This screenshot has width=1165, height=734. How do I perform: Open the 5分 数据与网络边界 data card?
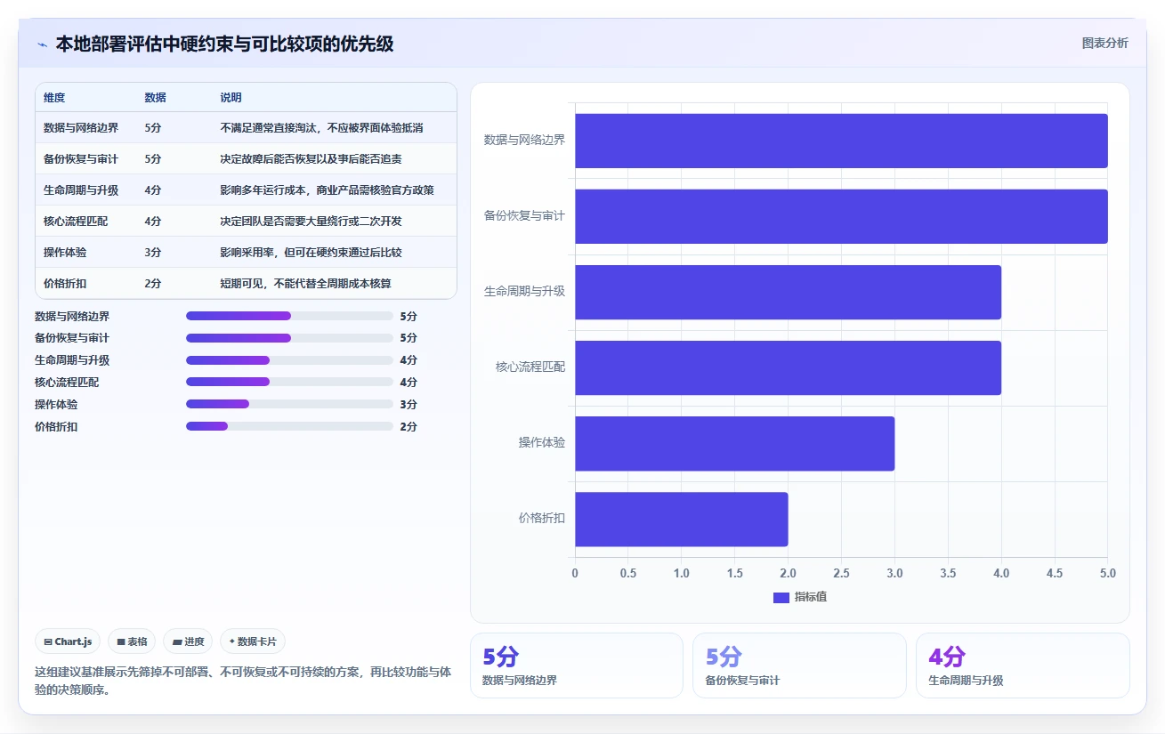[x=576, y=665]
